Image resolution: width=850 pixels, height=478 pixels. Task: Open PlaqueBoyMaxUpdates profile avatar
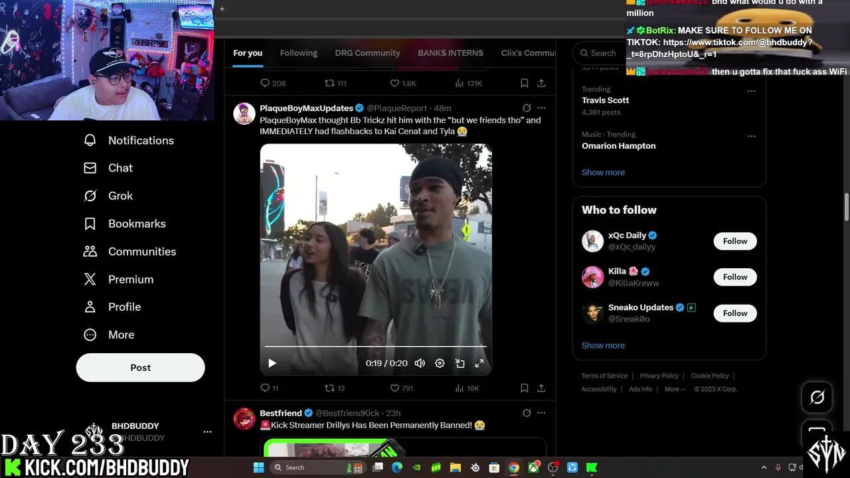(244, 114)
